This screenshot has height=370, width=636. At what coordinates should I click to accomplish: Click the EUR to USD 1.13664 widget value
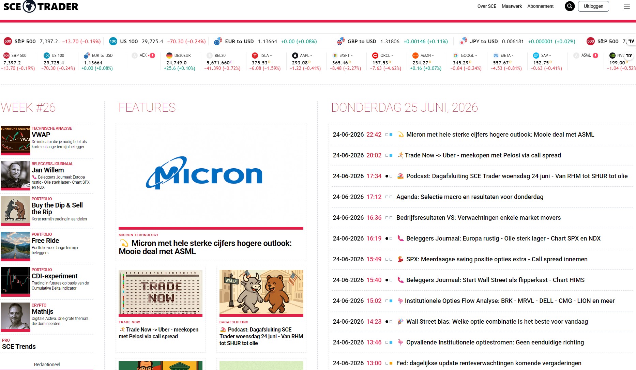point(93,63)
